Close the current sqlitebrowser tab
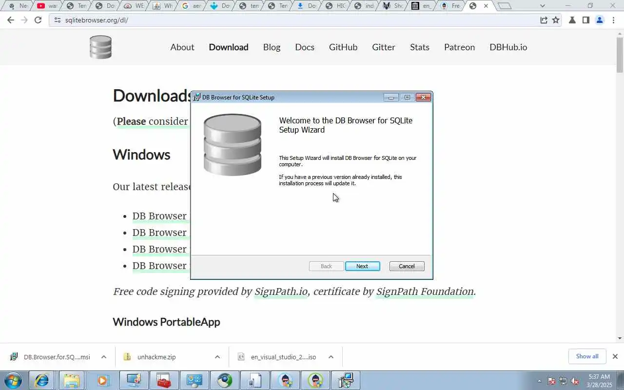 (486, 6)
